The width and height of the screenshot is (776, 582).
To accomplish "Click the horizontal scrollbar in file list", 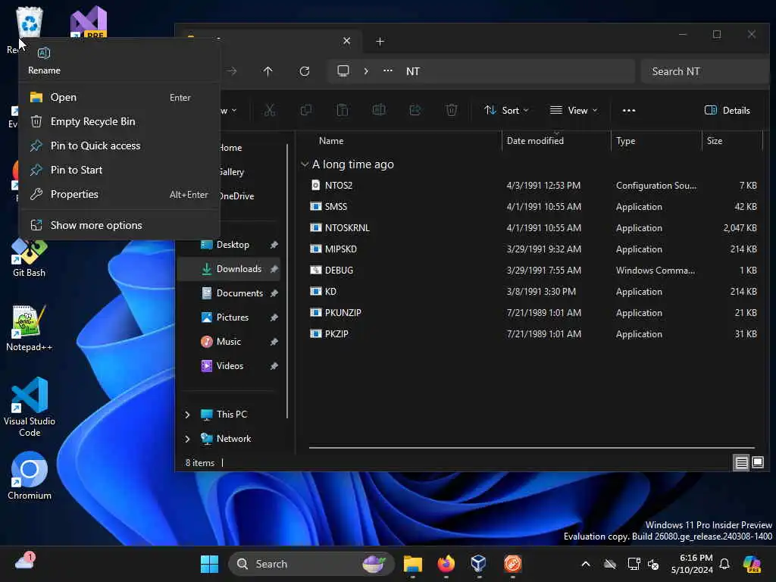I will [532, 448].
